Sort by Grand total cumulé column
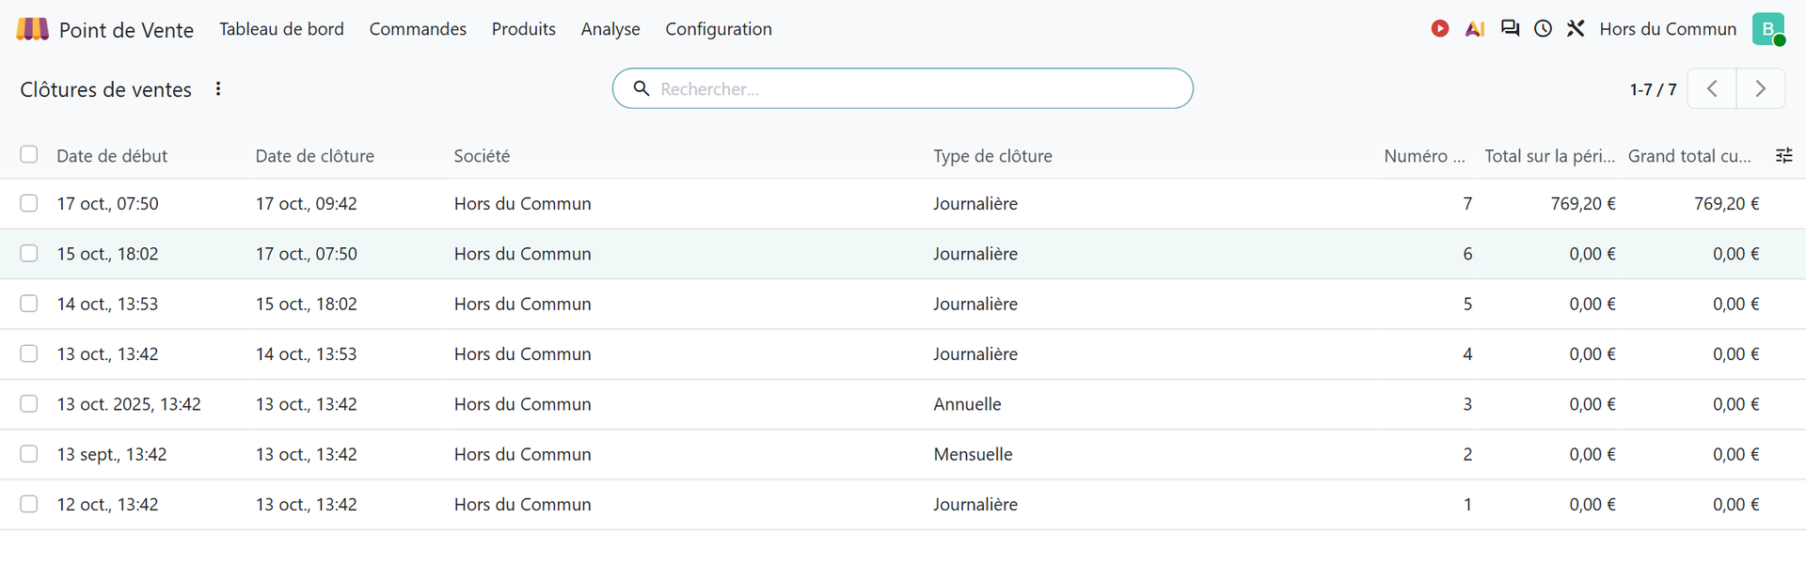The image size is (1806, 564). point(1689,156)
